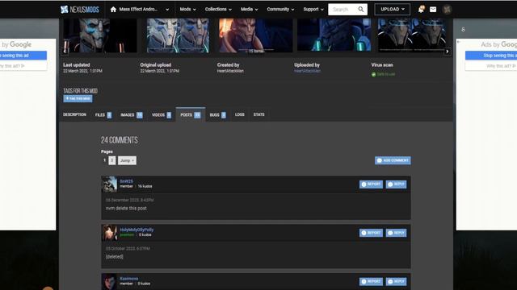Screen dimensions: 517x290
Task: Open first commenter's avatar
Action: click(110, 184)
